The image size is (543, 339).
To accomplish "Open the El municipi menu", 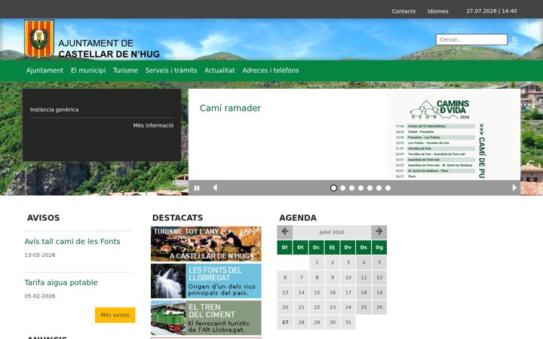I will coord(88,70).
